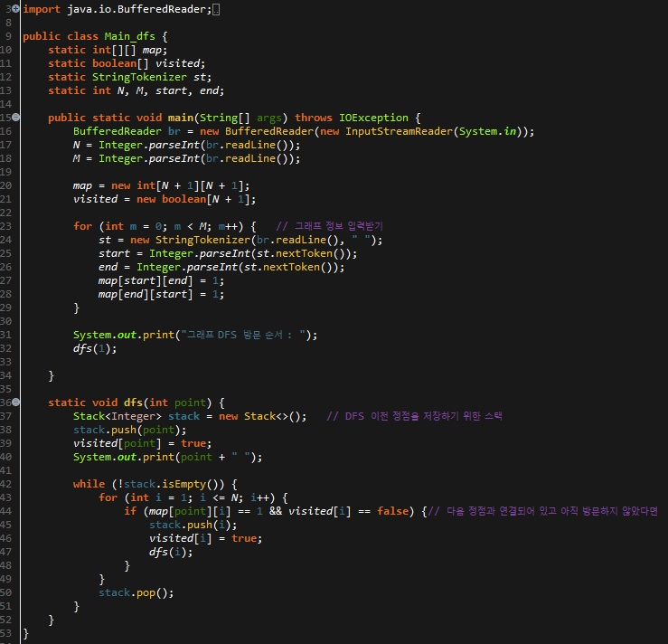Click the 'static boolean[] visited;' declaration
Viewport: 668px width, 644px height.
[x=127, y=63]
